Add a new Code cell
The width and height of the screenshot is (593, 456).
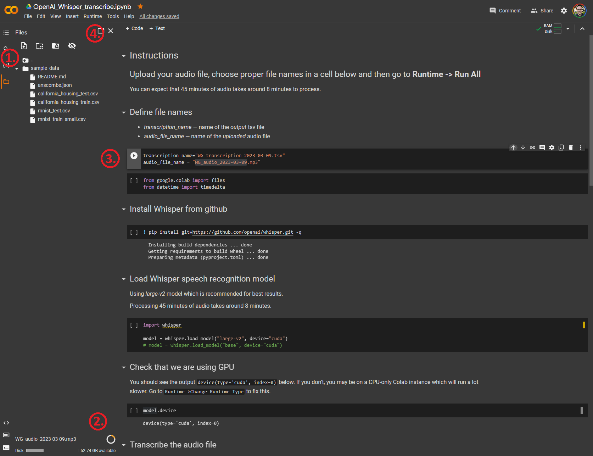coord(134,28)
